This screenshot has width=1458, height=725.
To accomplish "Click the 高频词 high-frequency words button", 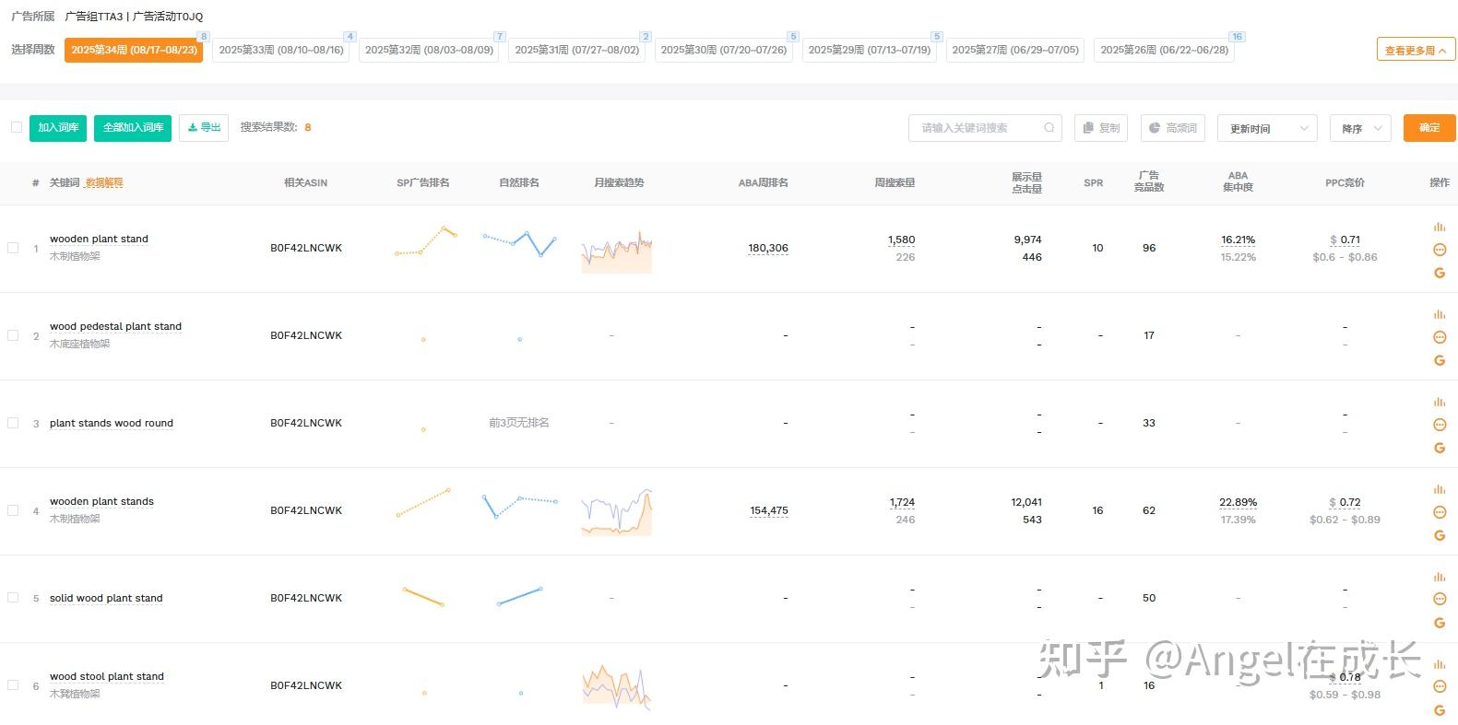I will point(1172,128).
